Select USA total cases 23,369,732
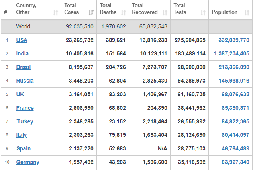 click(x=80, y=40)
